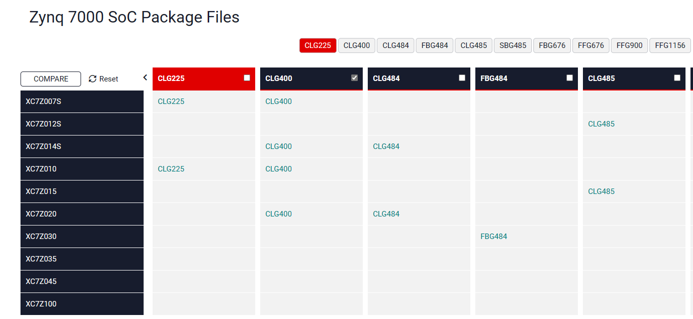Click the CLG225 red column header

(x=204, y=78)
